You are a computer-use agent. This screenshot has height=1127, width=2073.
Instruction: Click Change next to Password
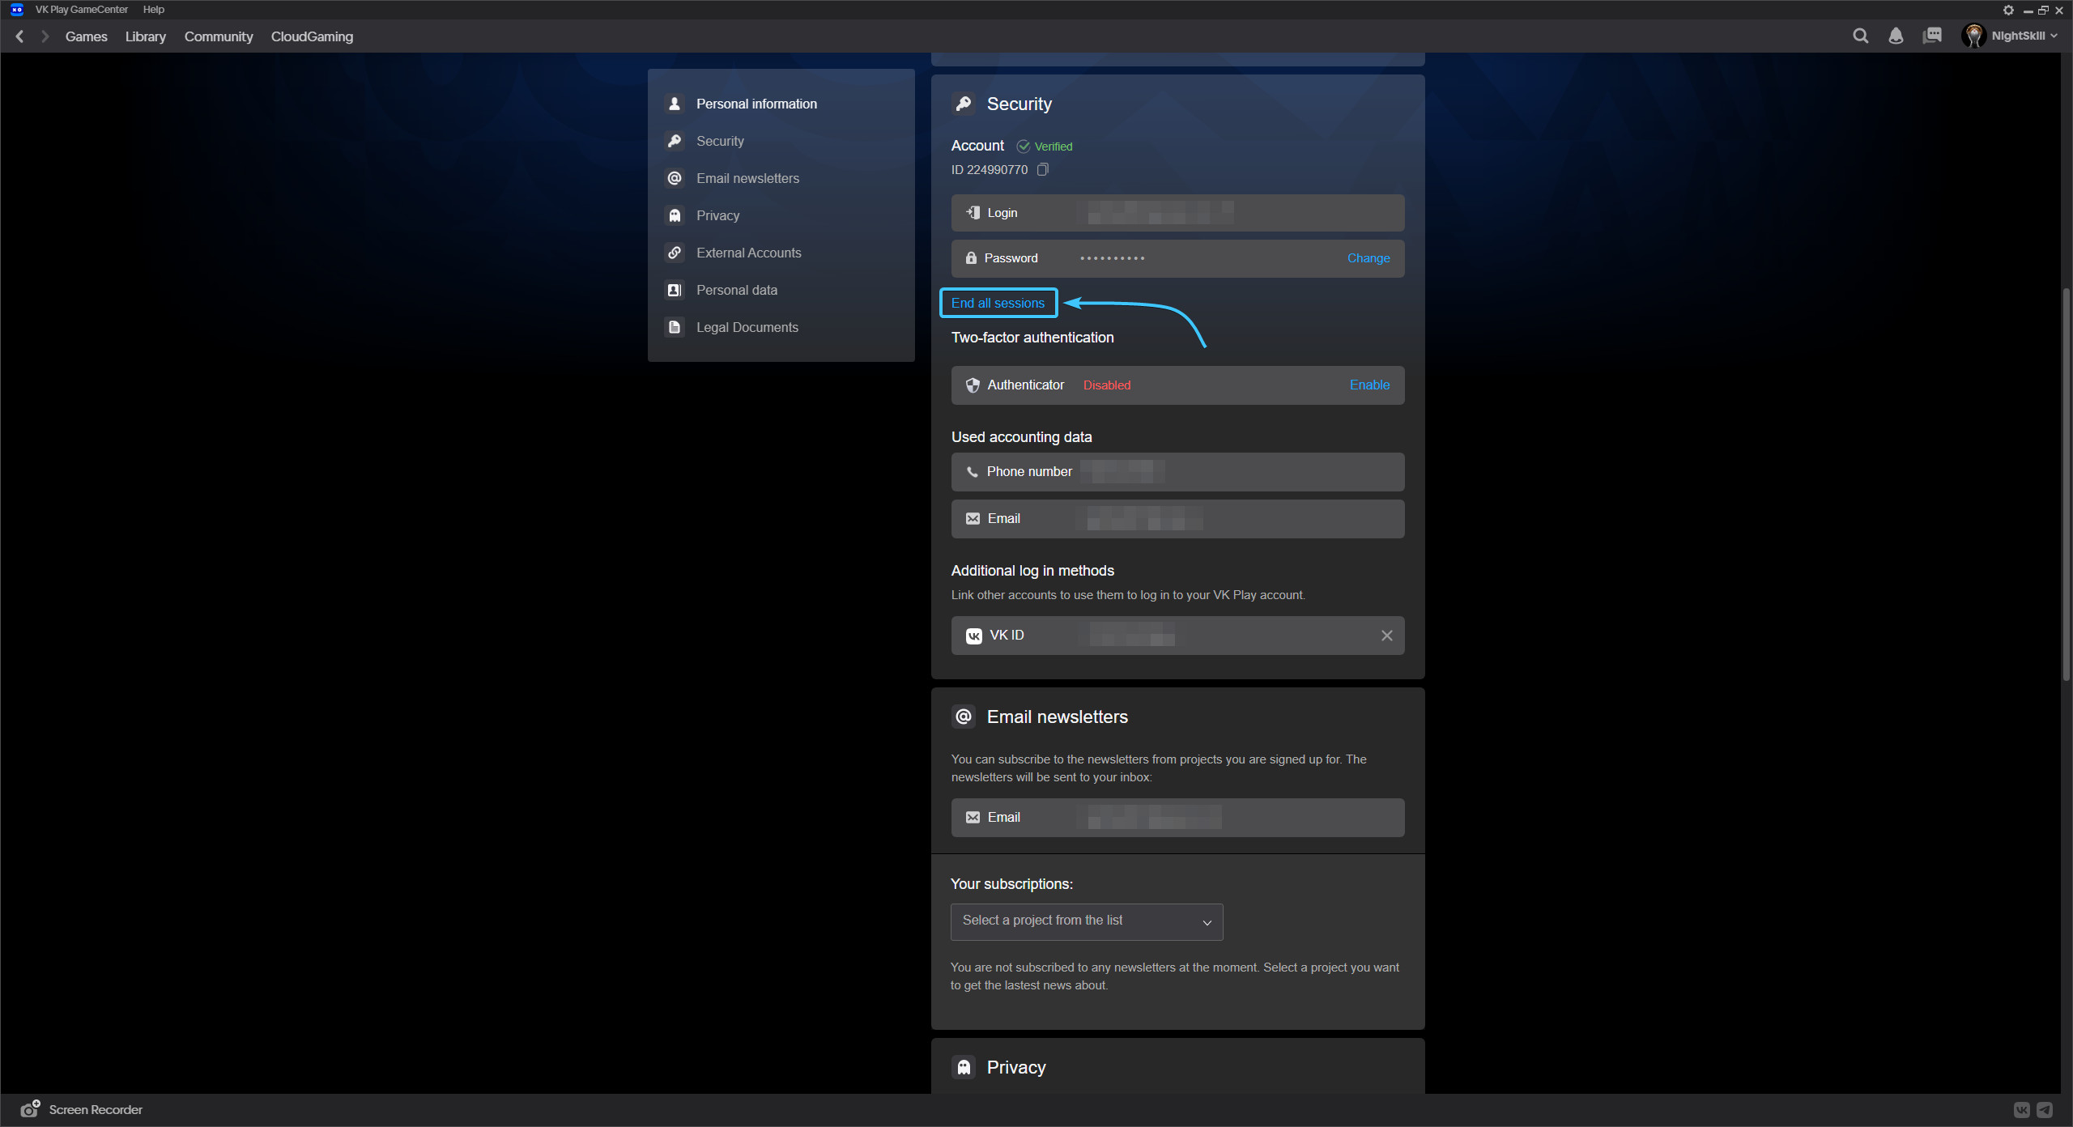pos(1368,258)
